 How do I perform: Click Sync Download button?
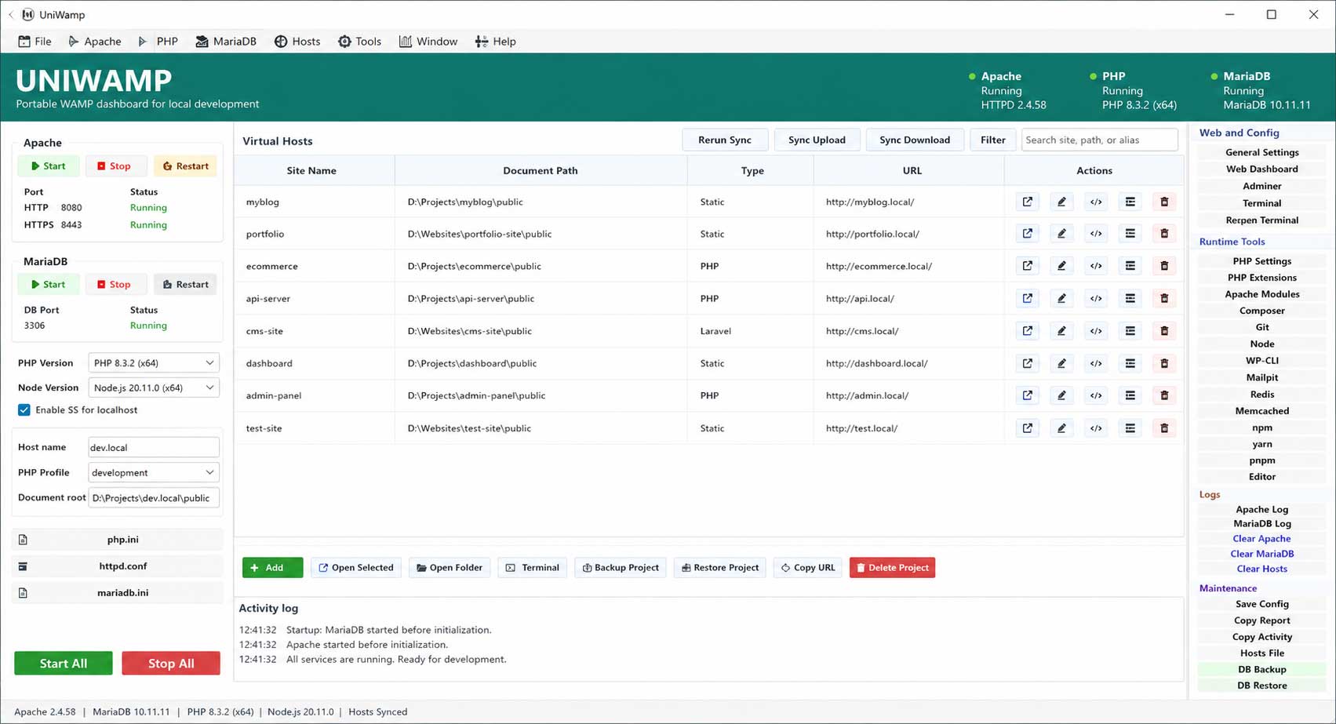coord(915,140)
